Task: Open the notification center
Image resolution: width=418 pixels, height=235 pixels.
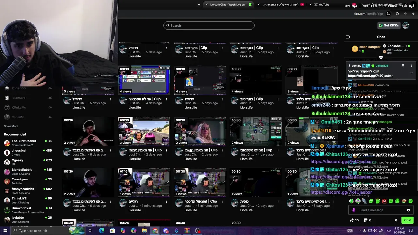Action: coord(411,231)
